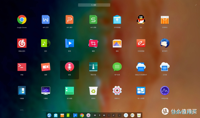Open the Movie player in the launcher grid
The height and width of the screenshot is (118, 200).
69,43
